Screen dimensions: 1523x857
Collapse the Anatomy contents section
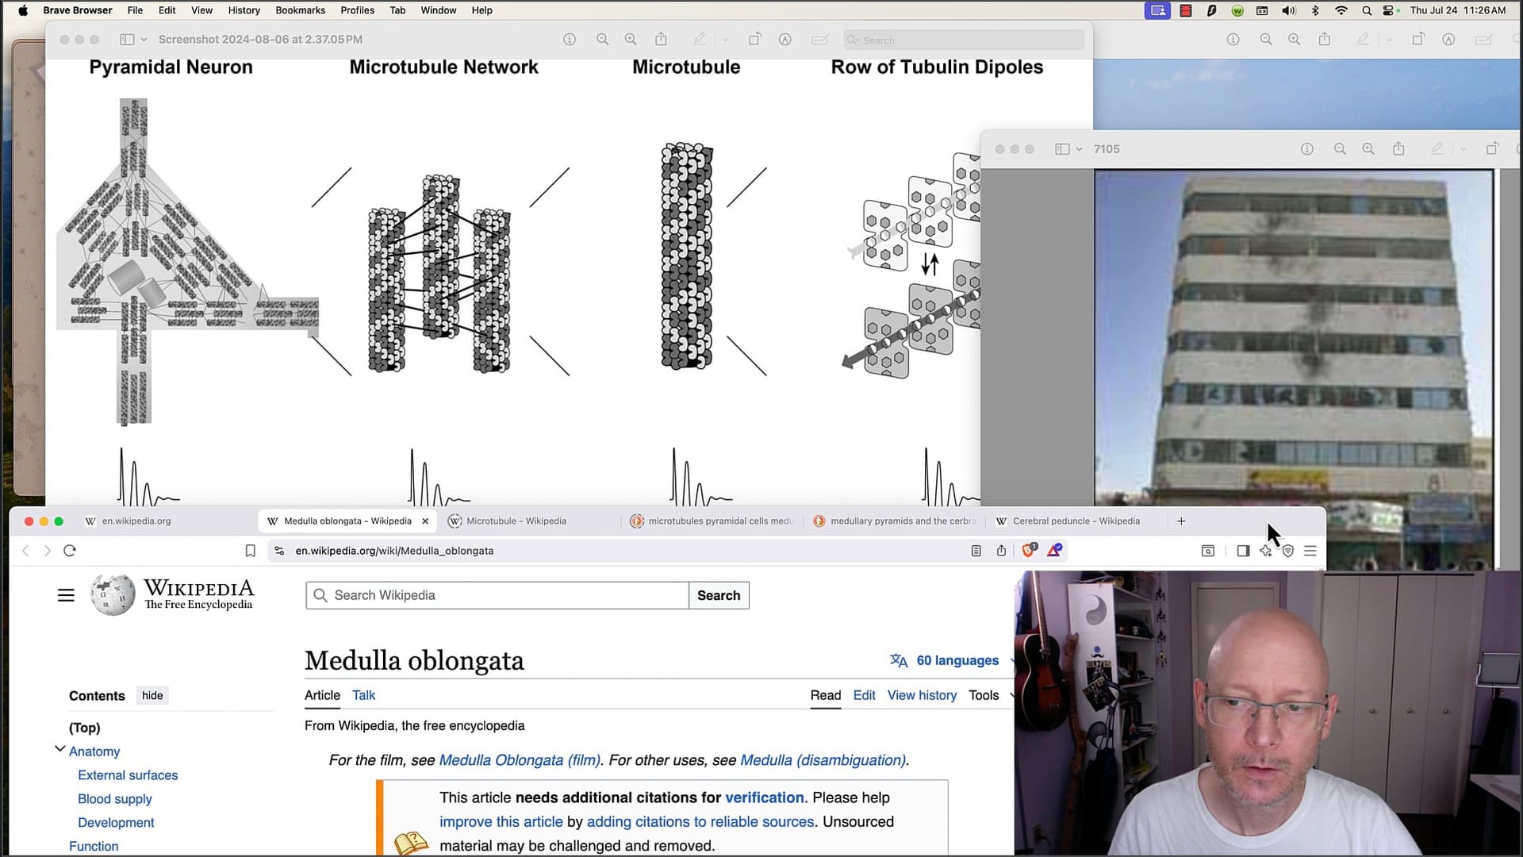pyautogui.click(x=59, y=749)
